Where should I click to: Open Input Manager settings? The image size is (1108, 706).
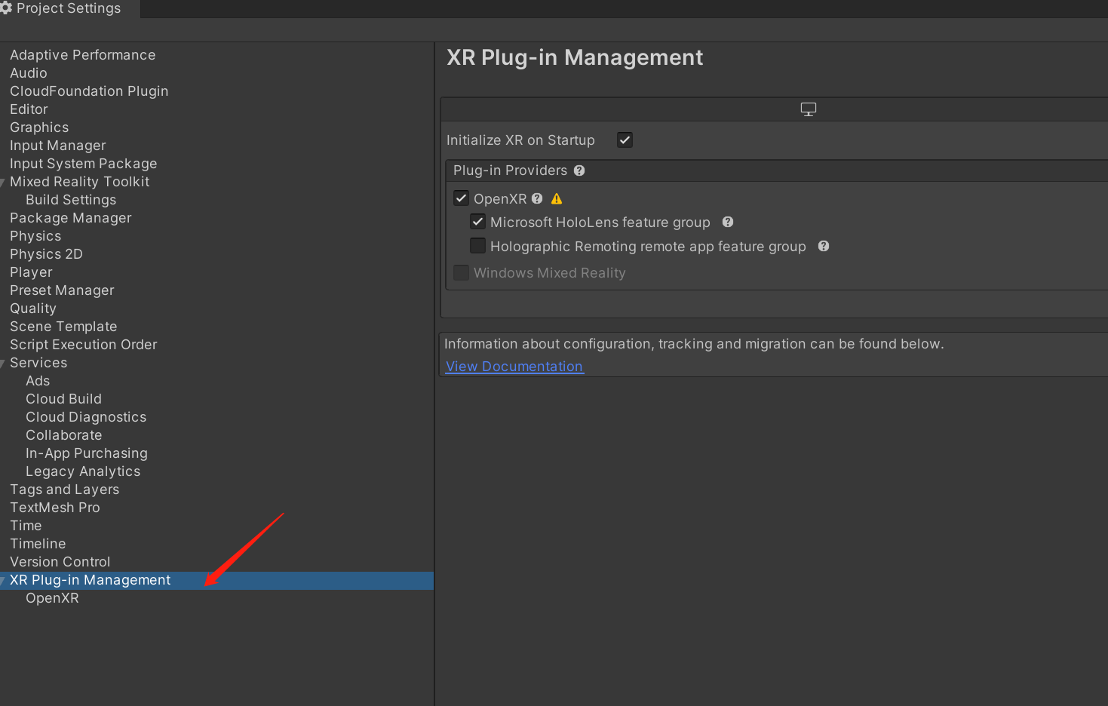coord(58,146)
